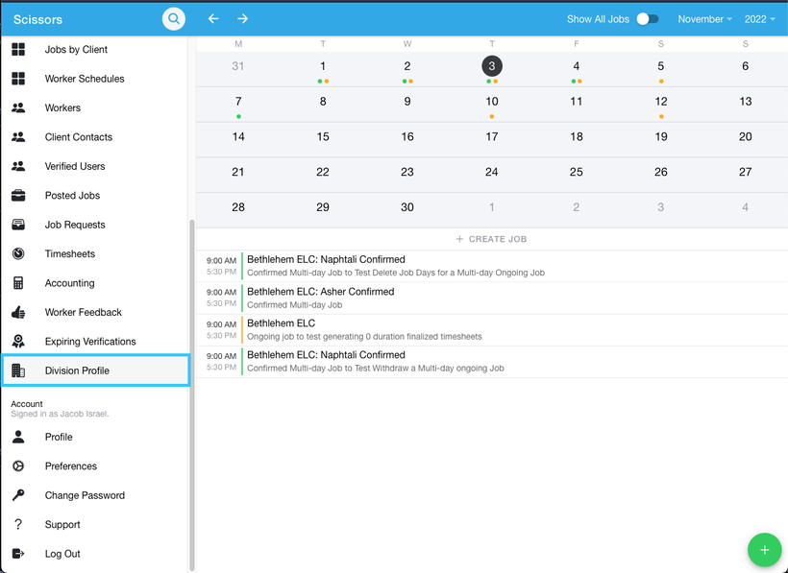Open Accounting menu item

pyautogui.click(x=95, y=283)
